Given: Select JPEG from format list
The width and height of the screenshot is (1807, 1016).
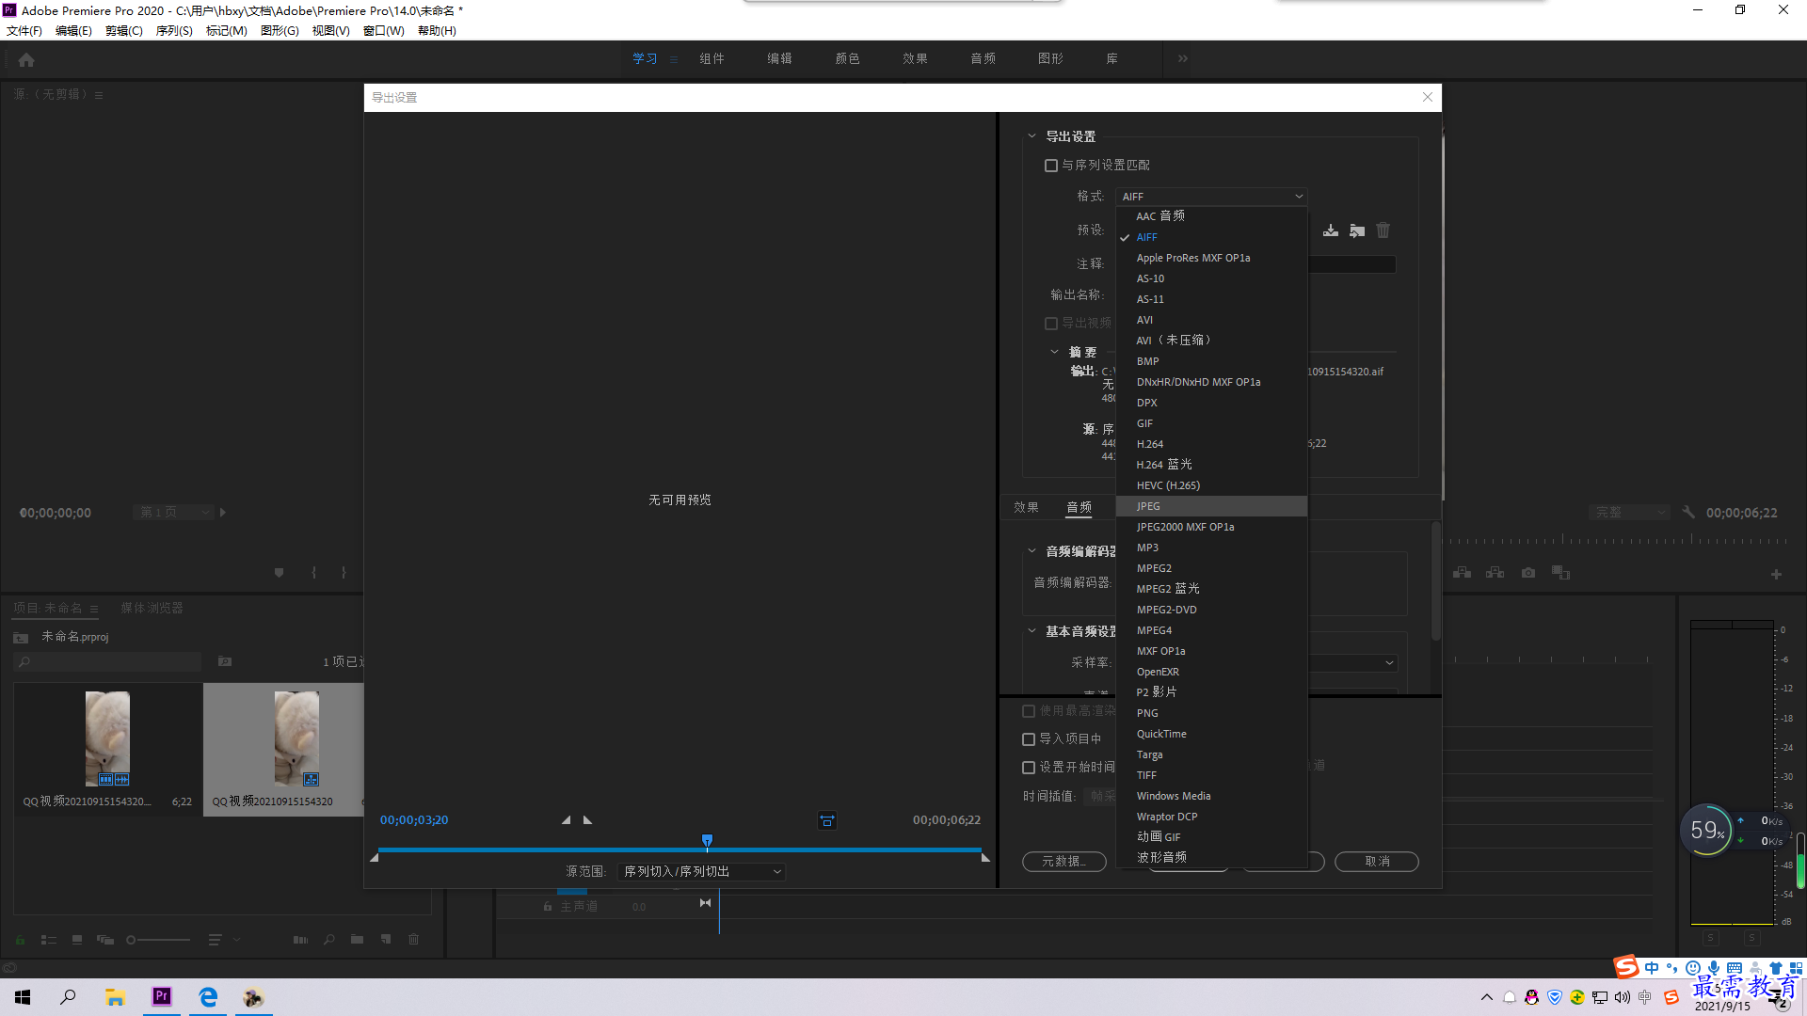Looking at the screenshot, I should (x=1211, y=506).
